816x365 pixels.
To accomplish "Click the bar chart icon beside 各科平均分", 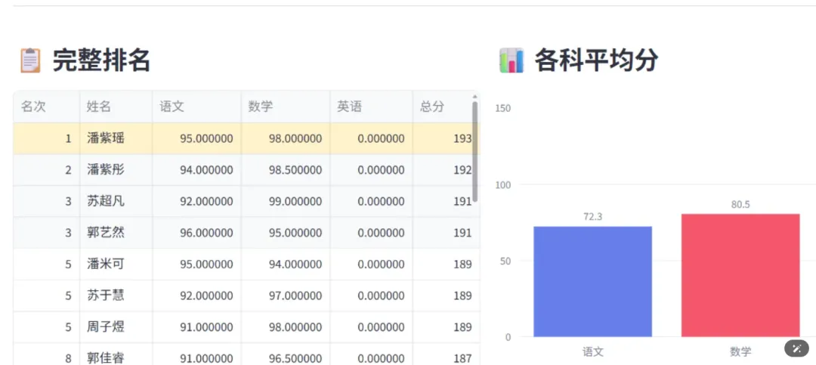I will [512, 60].
